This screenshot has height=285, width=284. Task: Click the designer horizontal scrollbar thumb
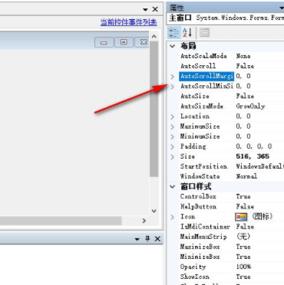61,221
